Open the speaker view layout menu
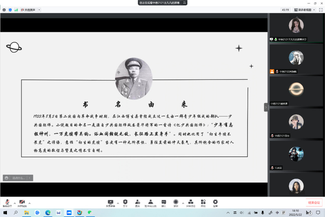The image size is (325, 217). [x=305, y=10]
